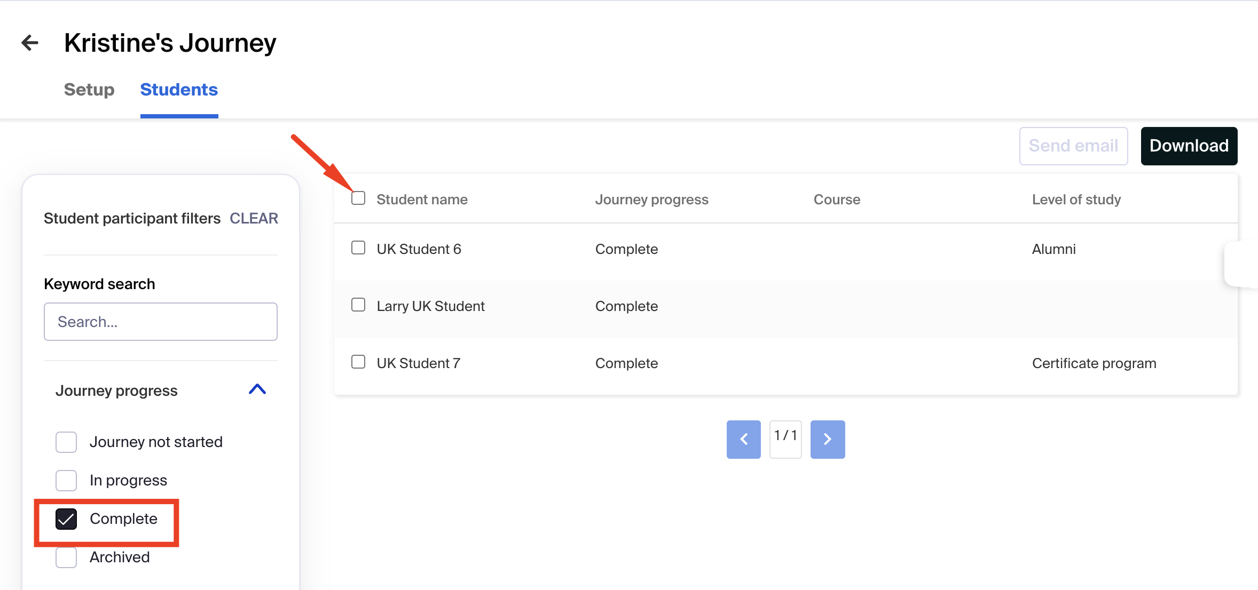
Task: Open the UK Student 7 name
Action: click(x=419, y=363)
